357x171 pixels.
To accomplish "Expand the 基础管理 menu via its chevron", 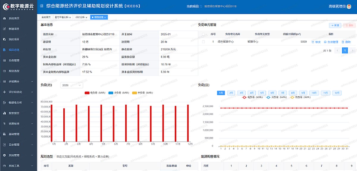I will 32,134.
